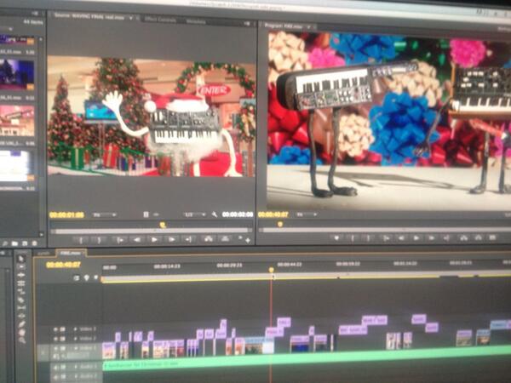Step back one frame in Source monitor
Viewport: 511px width, 383px height.
pyautogui.click(x=138, y=240)
